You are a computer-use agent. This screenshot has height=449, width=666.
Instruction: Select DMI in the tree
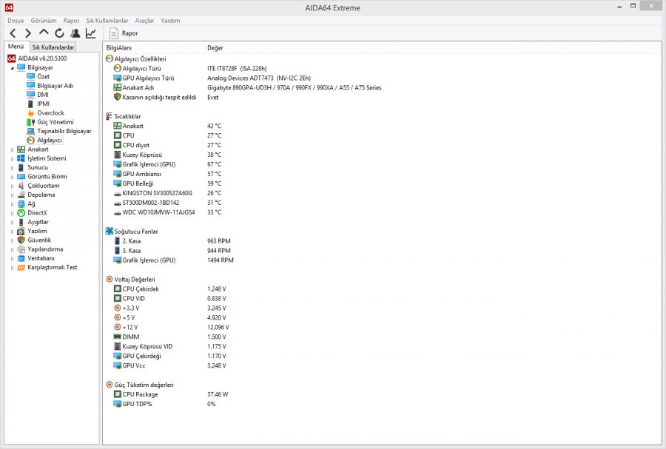38,95
